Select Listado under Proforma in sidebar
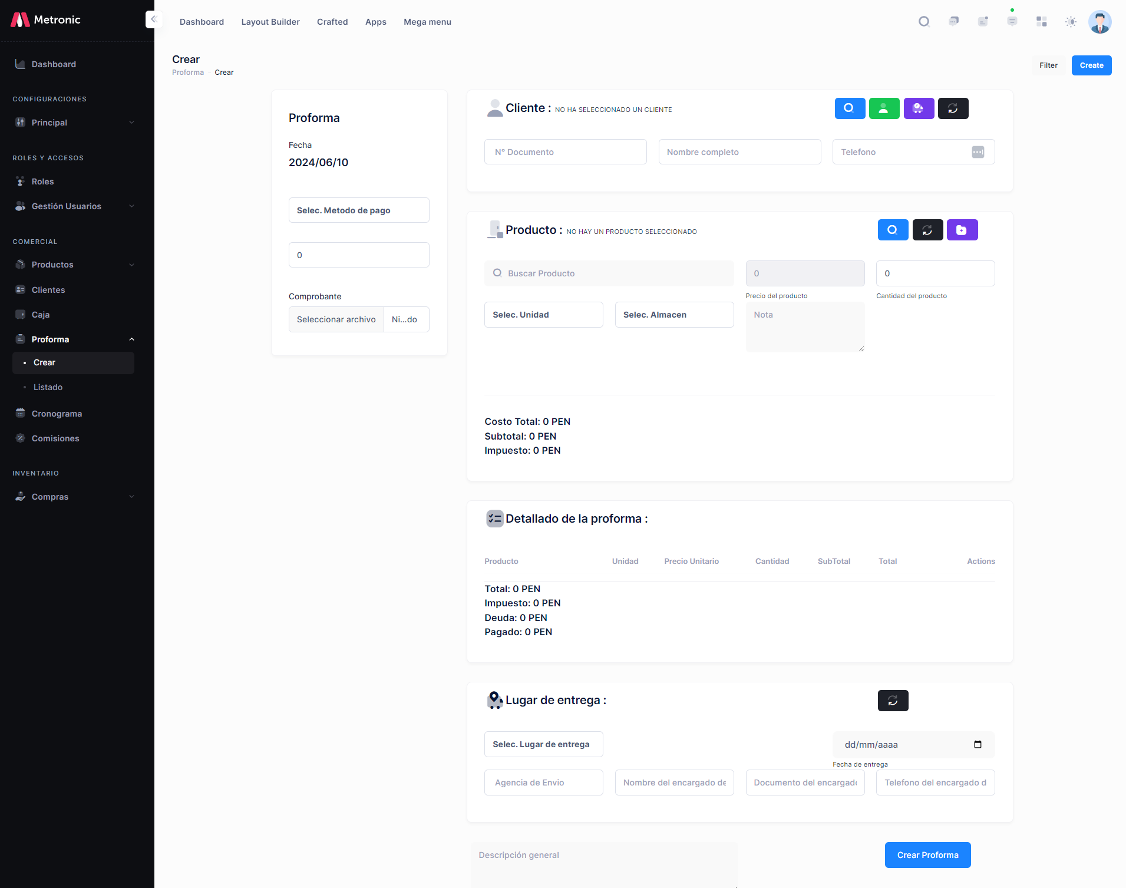 [48, 387]
